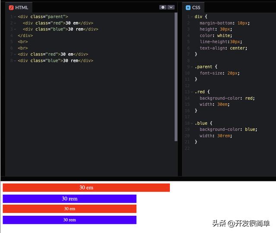Click the HTML slash icon in the panel header
The image size is (276, 233).
tap(11, 7)
